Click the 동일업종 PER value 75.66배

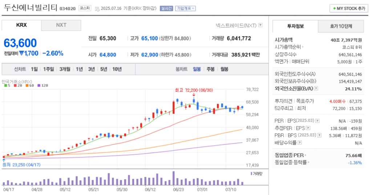pos(353,155)
